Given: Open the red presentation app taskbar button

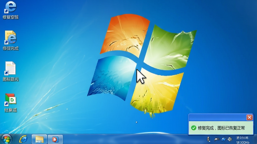Looking at the screenshot, I should click(55, 139).
